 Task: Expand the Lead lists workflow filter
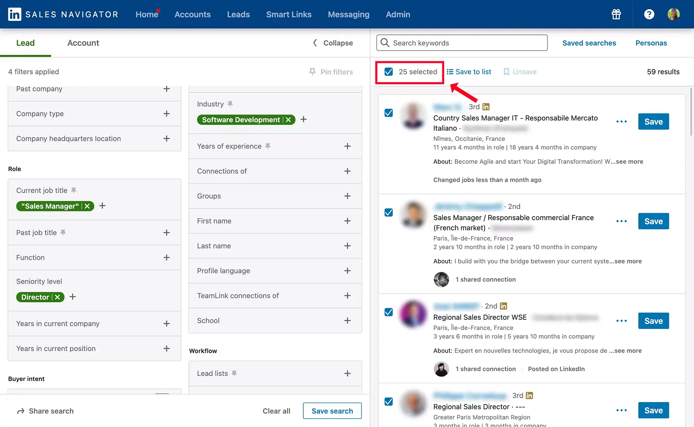pyautogui.click(x=347, y=373)
